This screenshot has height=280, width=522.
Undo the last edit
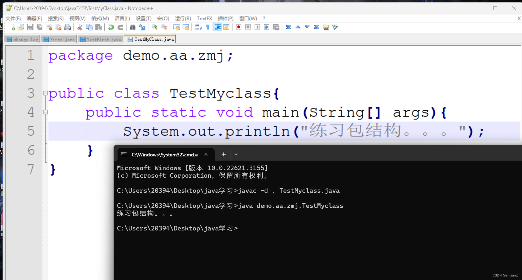tap(111, 27)
